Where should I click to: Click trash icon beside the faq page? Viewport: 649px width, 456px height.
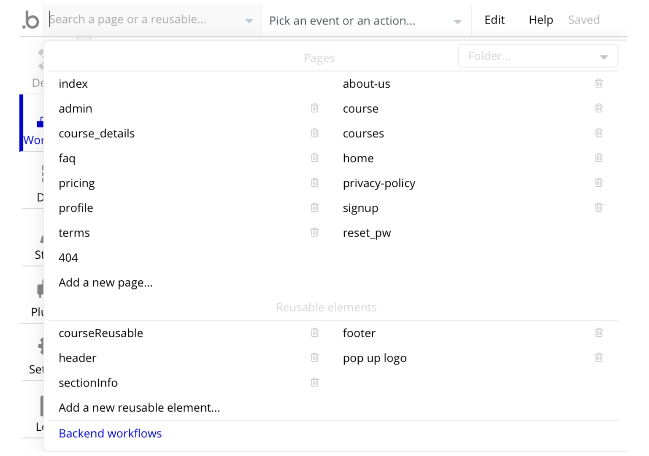pyautogui.click(x=314, y=158)
